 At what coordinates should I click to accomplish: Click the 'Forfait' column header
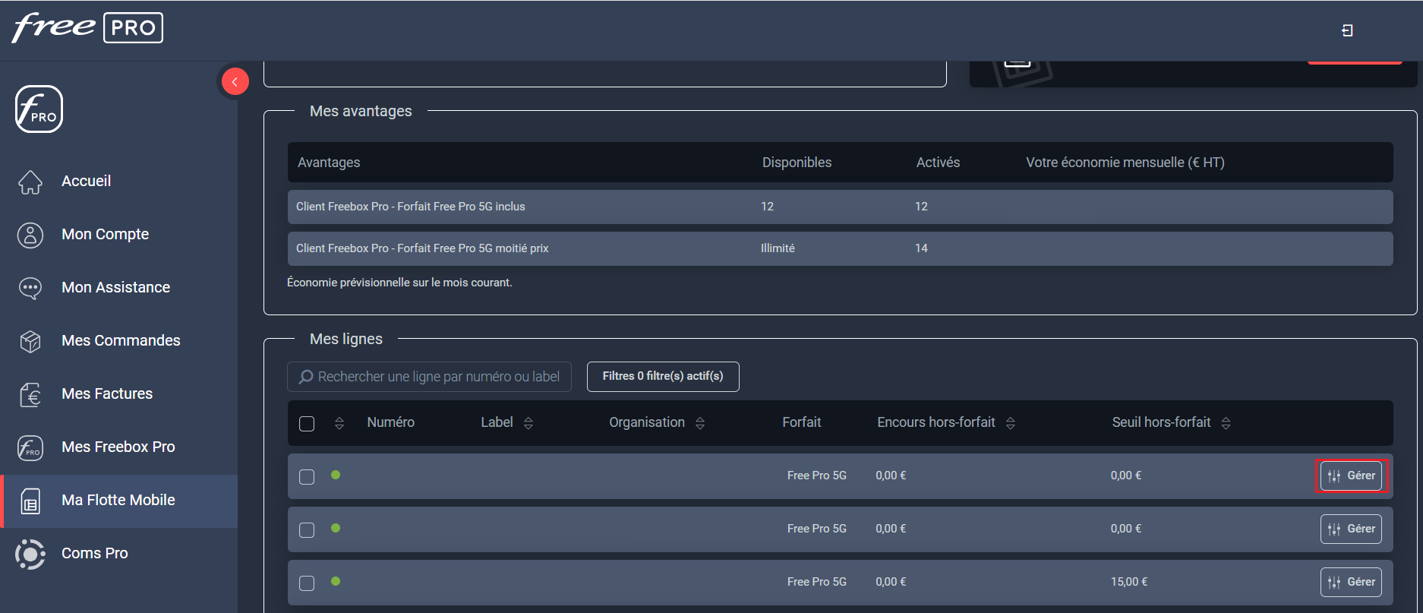point(802,422)
